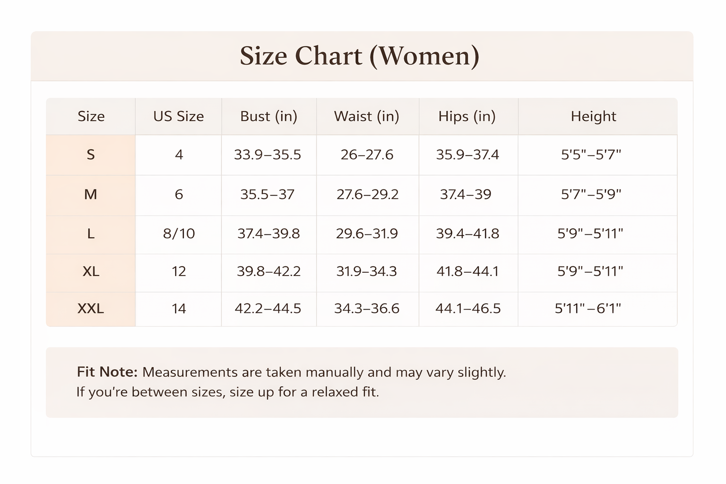726x484 pixels.
Task: Select the Size column header
Action: click(91, 116)
